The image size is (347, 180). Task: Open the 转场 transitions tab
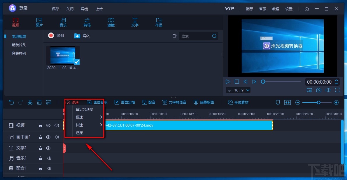pyautogui.click(x=87, y=22)
